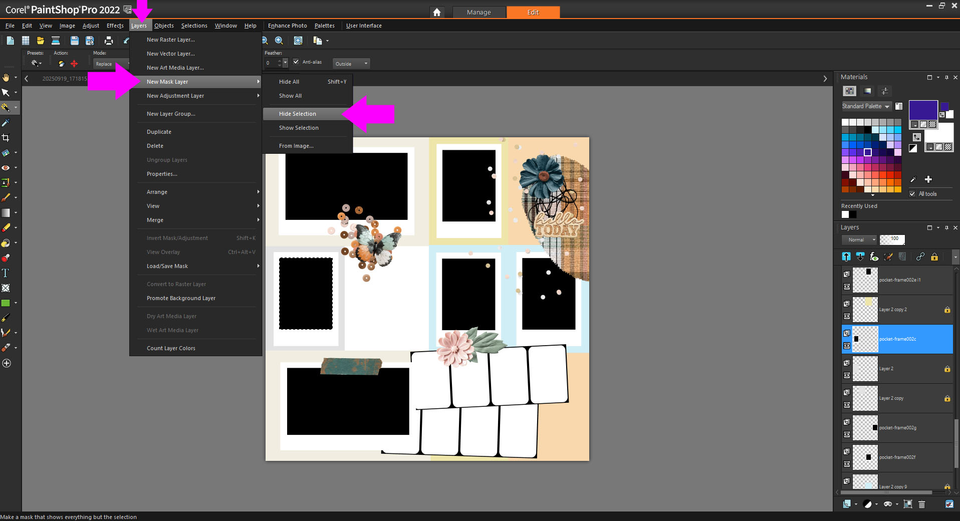
Task: Click the layer opacity field showing 100
Action: coord(893,239)
